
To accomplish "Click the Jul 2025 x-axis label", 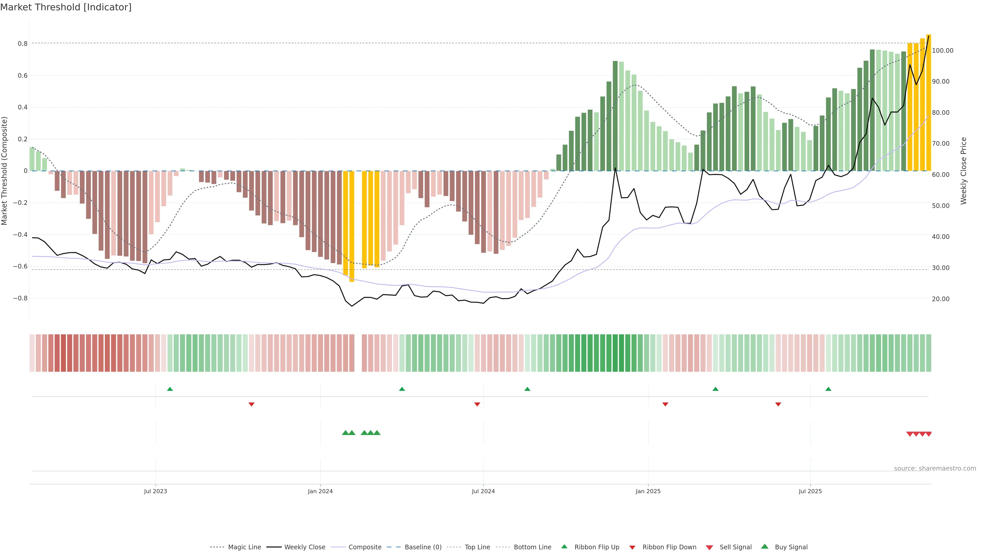I will [810, 491].
